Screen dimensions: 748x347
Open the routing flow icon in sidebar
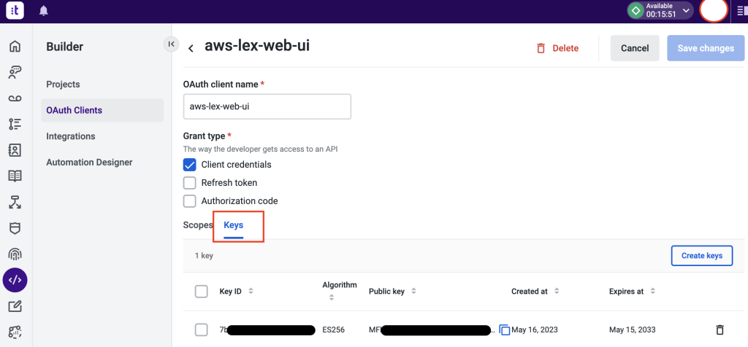pos(15,202)
